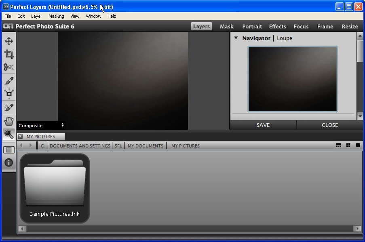Select the Hand pan tool
365x242 pixels.
(x=9, y=121)
